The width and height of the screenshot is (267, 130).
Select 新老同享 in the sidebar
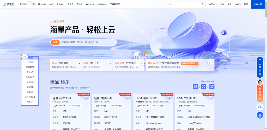30,87
